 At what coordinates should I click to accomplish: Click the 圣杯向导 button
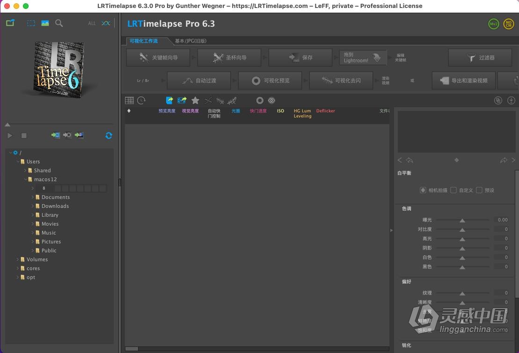[229, 58]
